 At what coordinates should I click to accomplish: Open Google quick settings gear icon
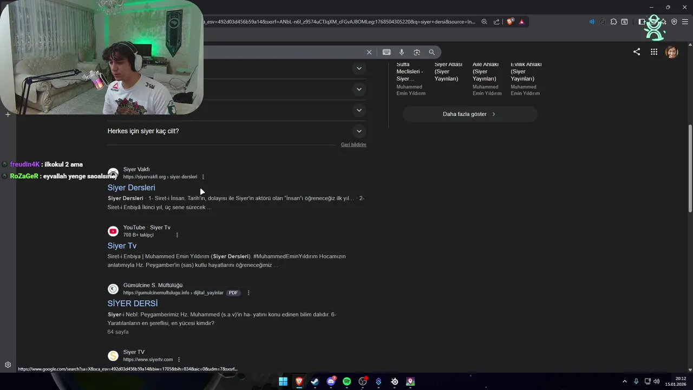click(x=8, y=365)
